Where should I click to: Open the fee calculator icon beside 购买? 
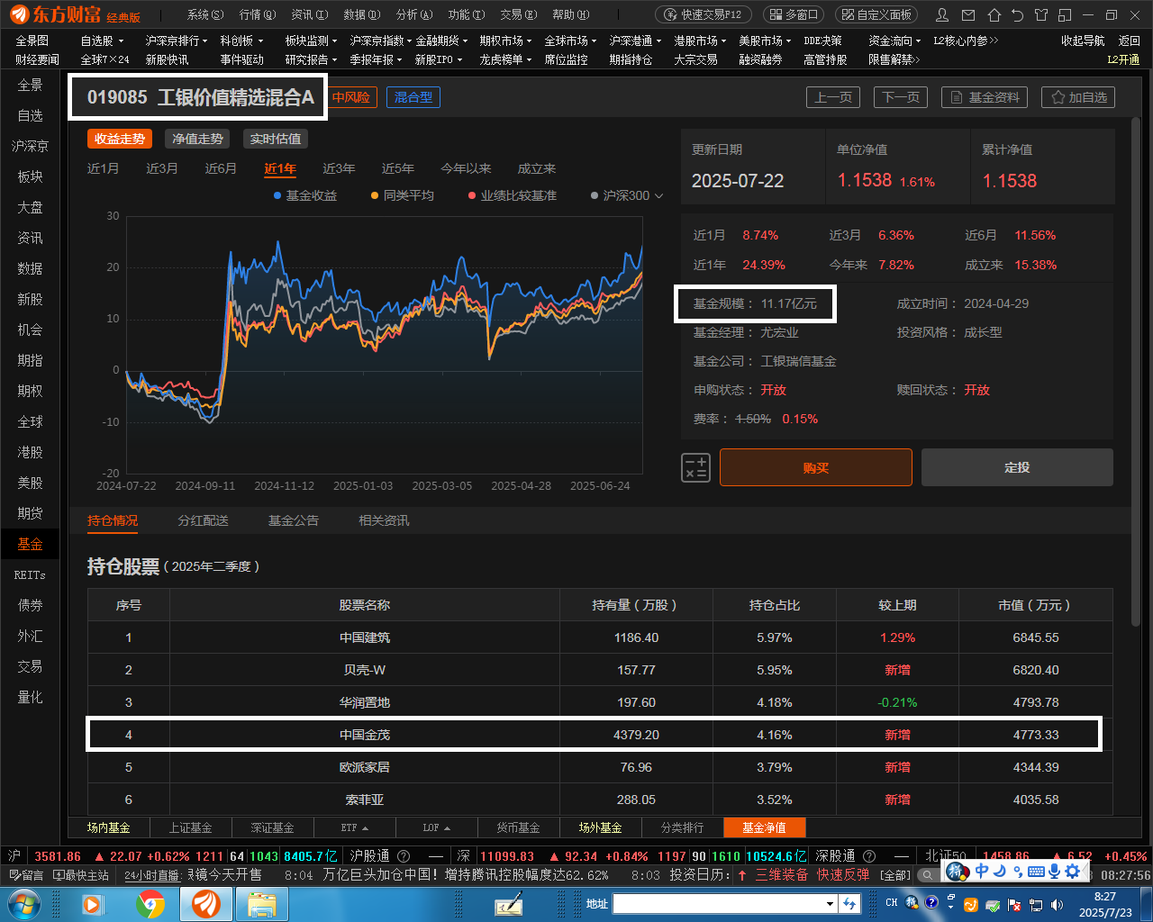pyautogui.click(x=695, y=467)
